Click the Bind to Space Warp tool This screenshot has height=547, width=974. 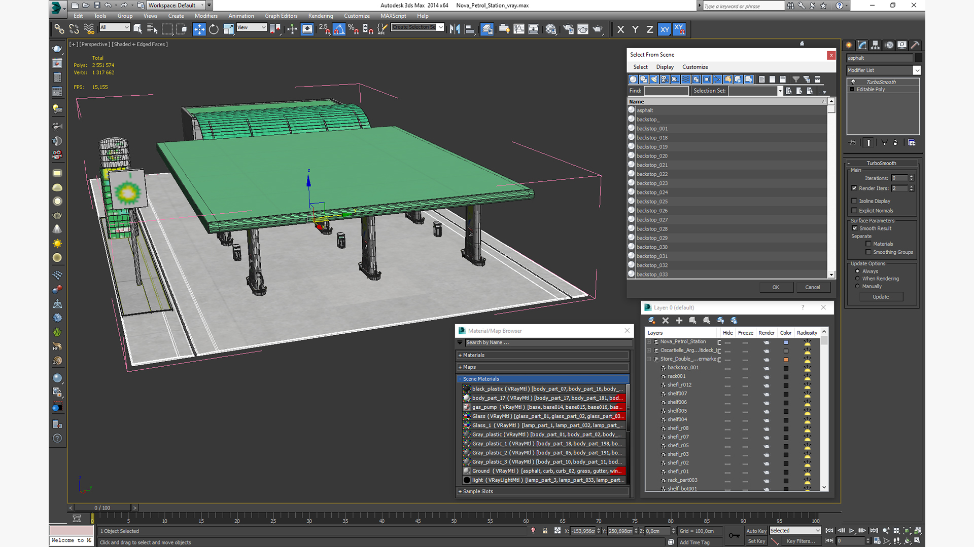(x=89, y=29)
